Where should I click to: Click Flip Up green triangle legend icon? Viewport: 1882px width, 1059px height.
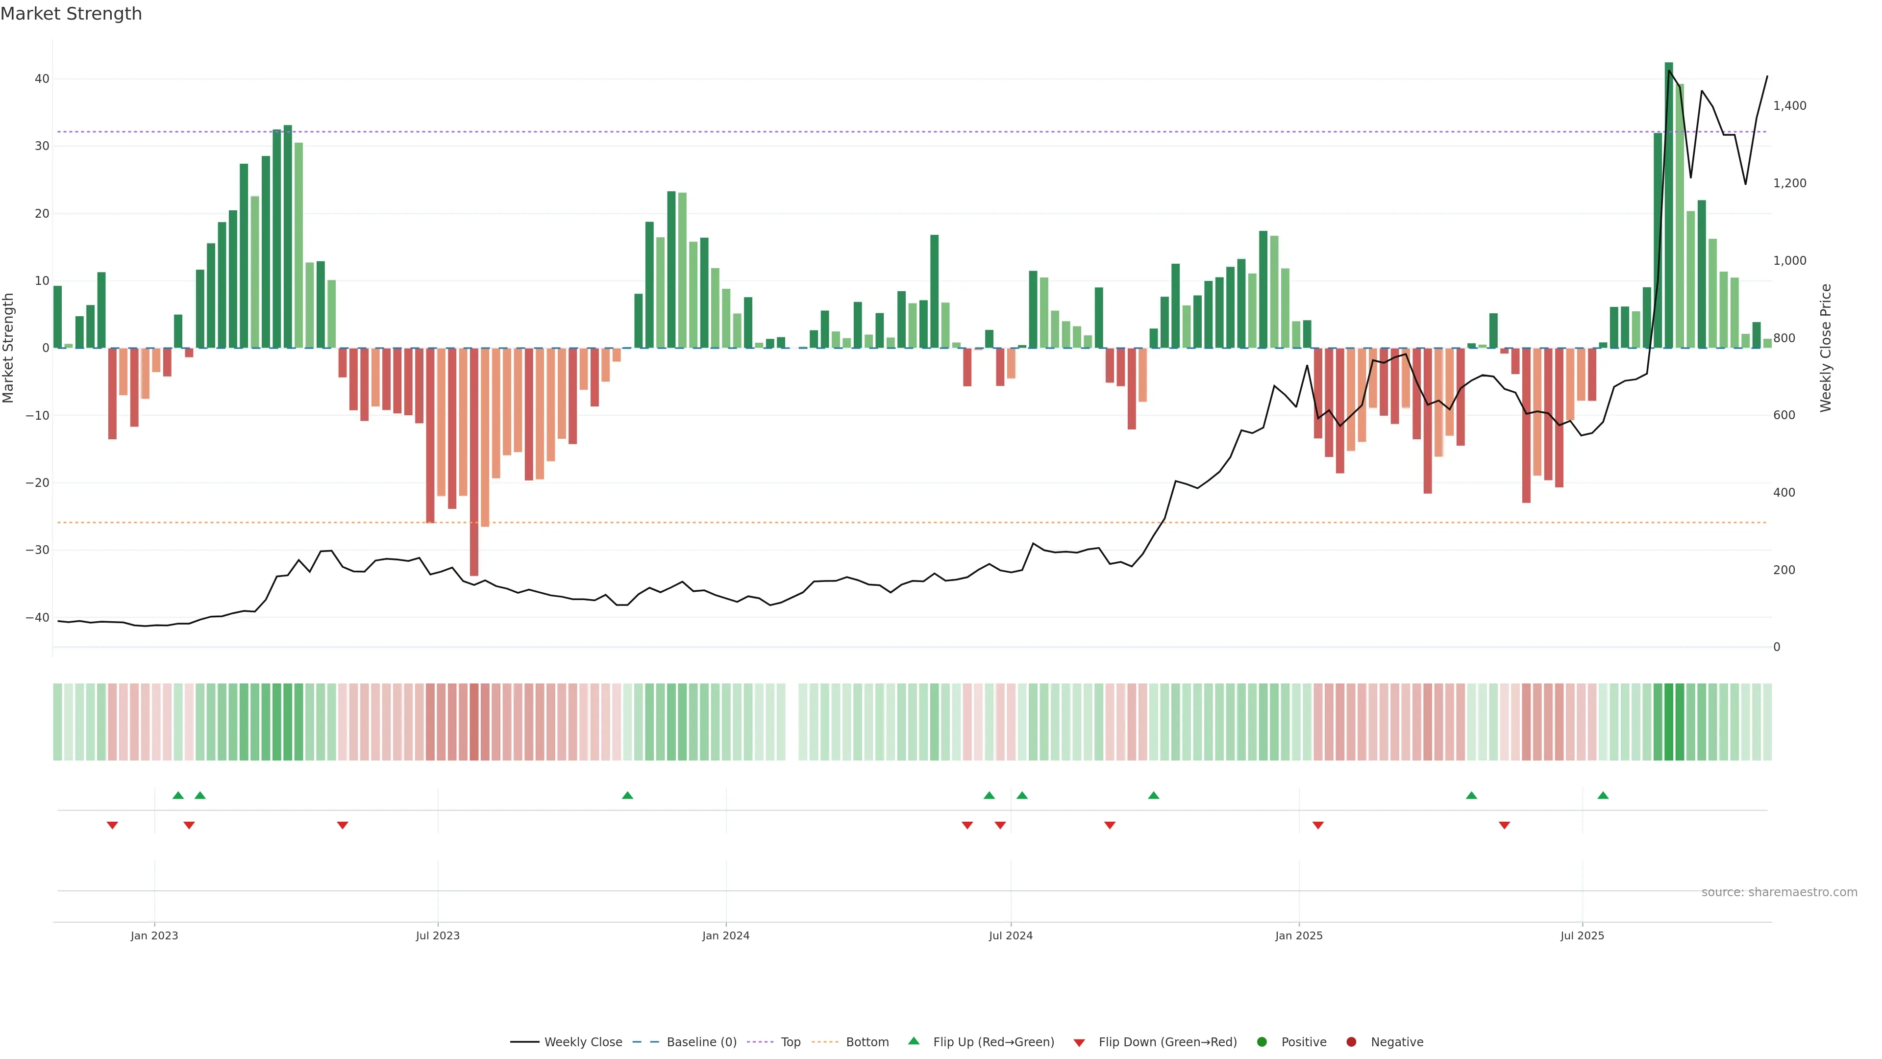pyautogui.click(x=913, y=1041)
